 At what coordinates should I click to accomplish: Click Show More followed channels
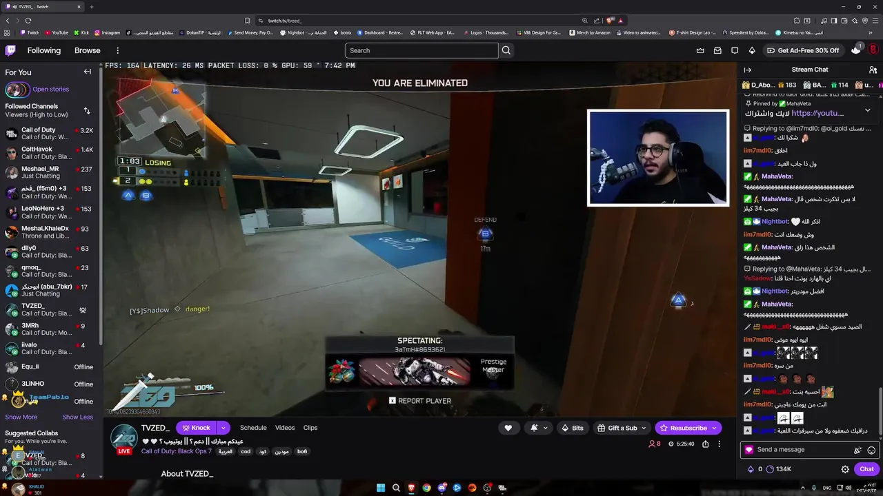(21, 417)
